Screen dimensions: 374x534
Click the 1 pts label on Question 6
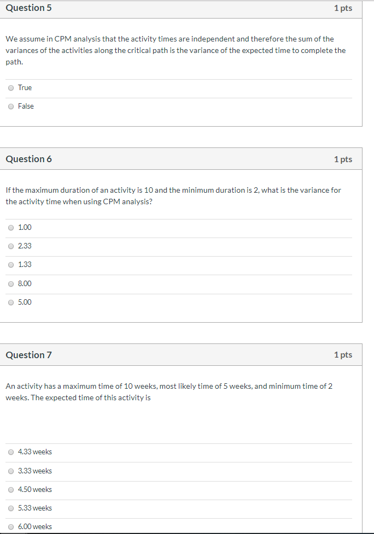[x=343, y=159]
